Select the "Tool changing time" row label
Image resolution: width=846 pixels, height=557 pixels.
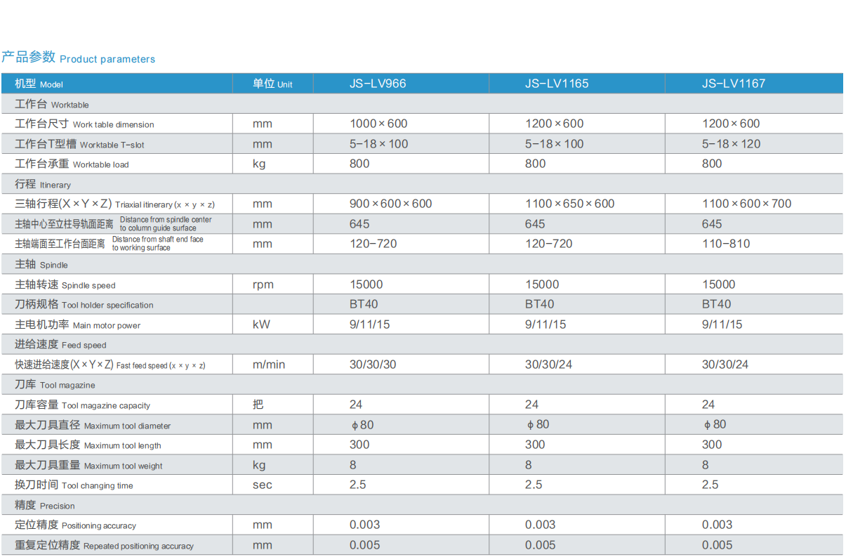click(74, 485)
